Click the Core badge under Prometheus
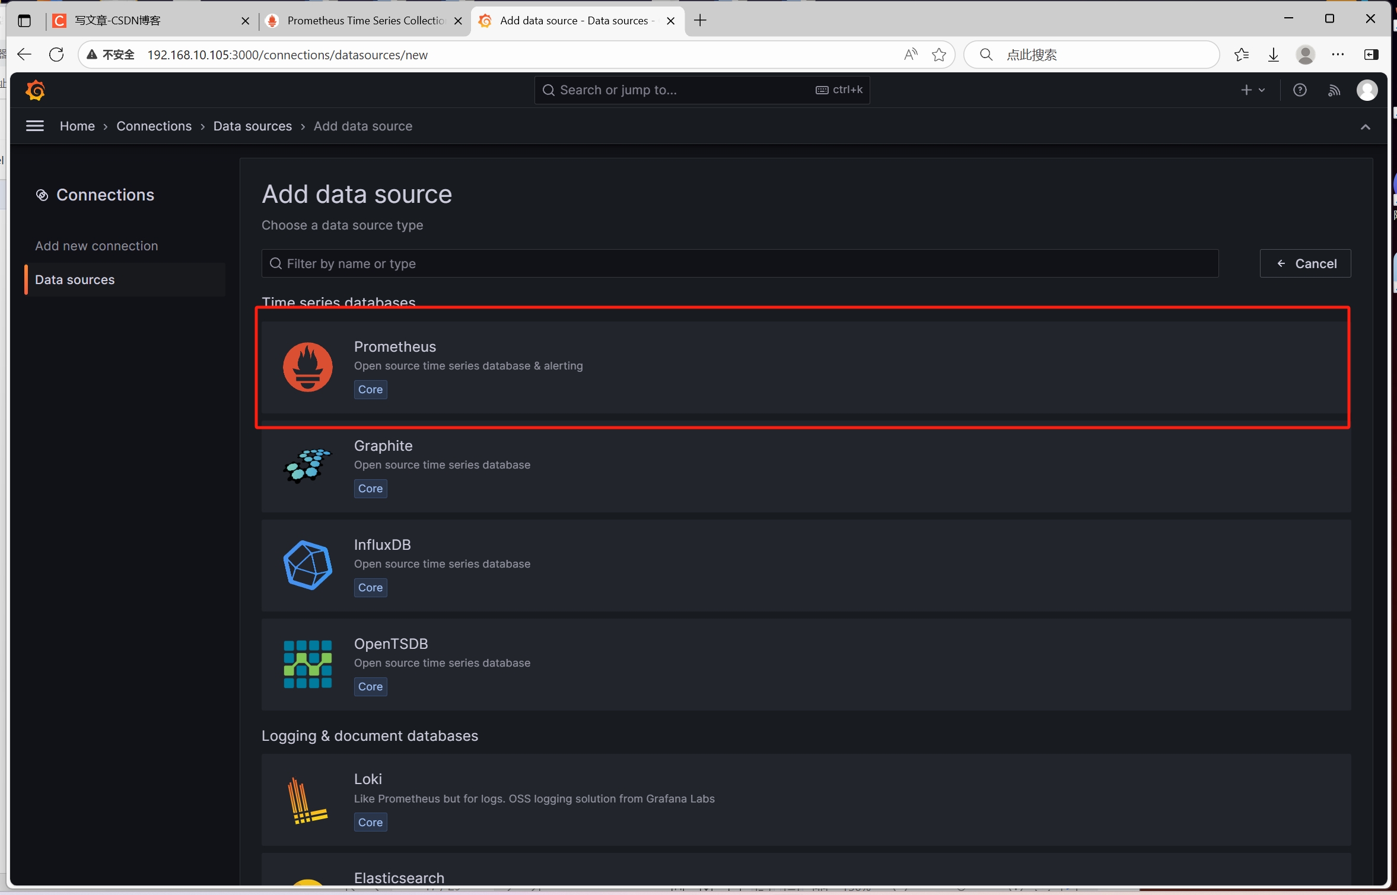Screen dimensions: 1397x895 [x=370, y=390]
